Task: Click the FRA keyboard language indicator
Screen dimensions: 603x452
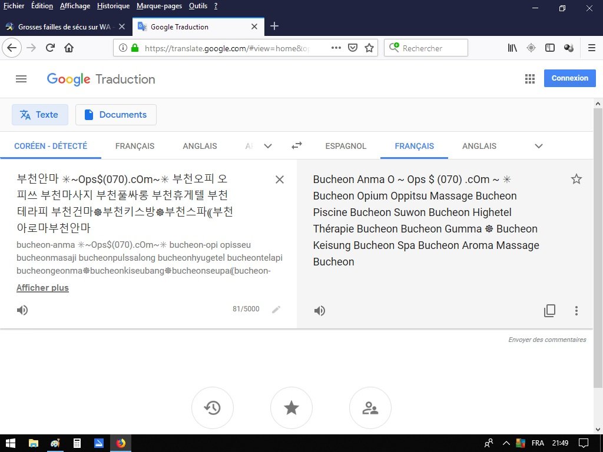Action: click(x=538, y=443)
